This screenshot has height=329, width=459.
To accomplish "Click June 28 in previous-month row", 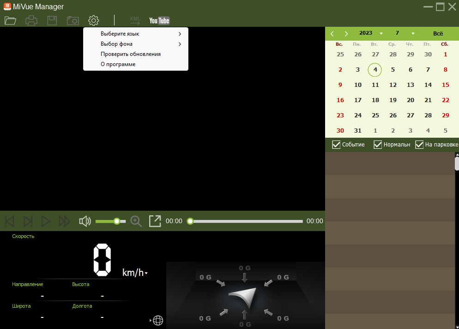I will pos(393,55).
